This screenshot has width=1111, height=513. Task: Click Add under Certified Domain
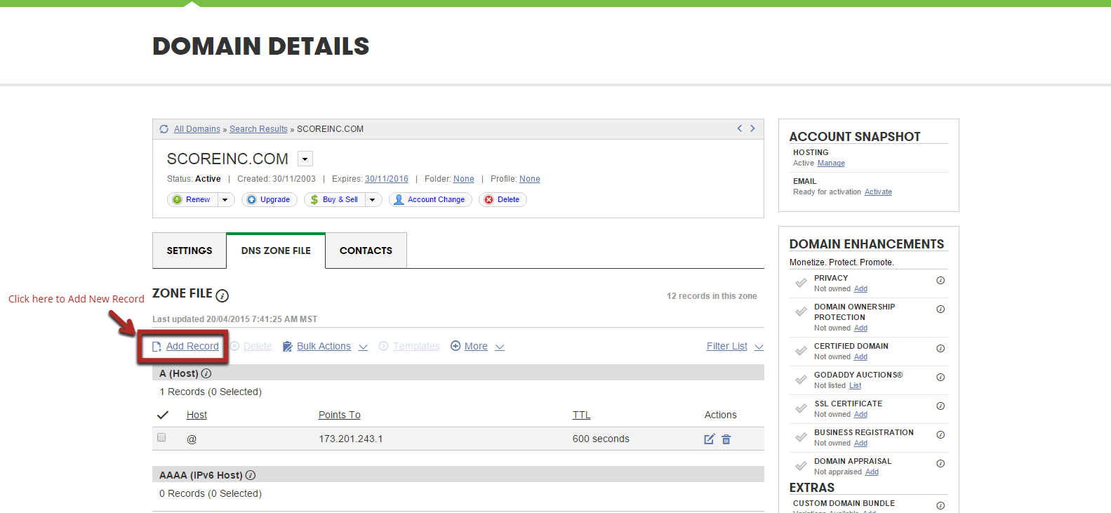(860, 357)
